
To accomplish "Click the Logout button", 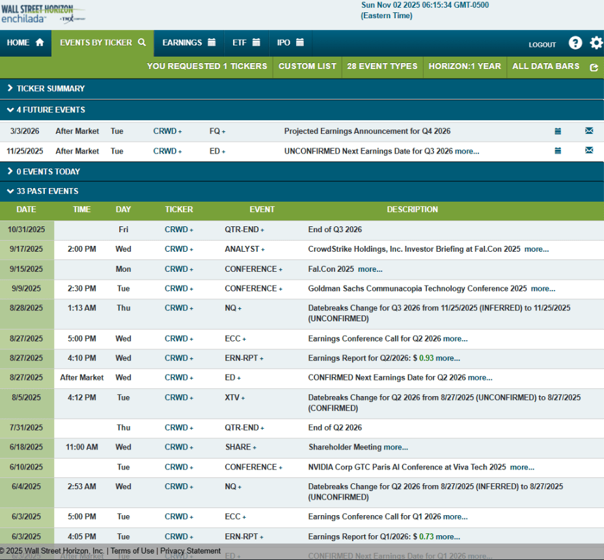I will tap(542, 45).
